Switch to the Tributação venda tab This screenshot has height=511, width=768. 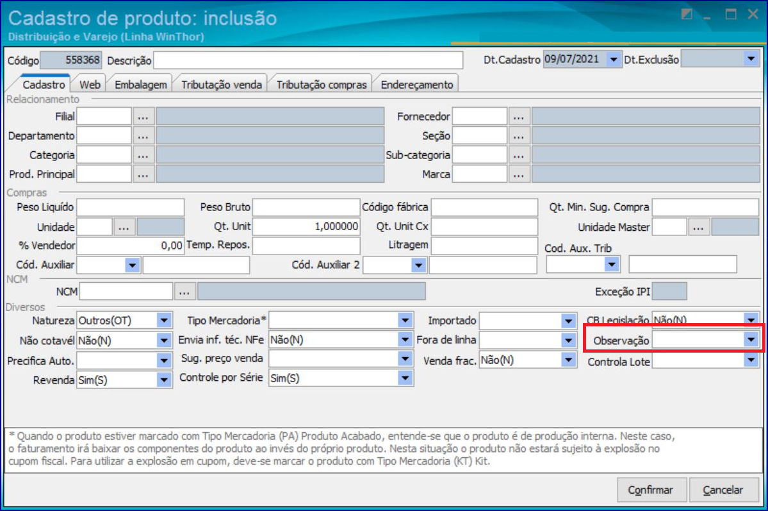point(222,85)
